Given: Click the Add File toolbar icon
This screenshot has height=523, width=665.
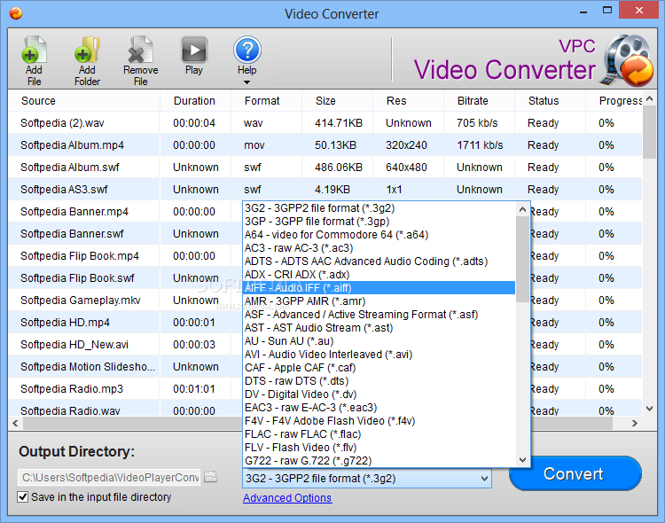Looking at the screenshot, I should 34,61.
